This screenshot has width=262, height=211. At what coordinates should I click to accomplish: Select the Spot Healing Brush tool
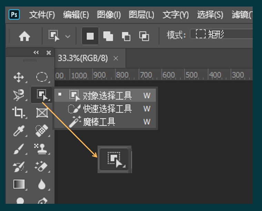coord(42,131)
